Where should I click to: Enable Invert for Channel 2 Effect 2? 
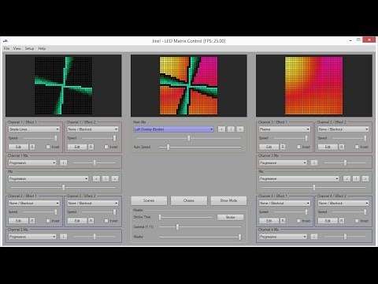[x=106, y=221]
